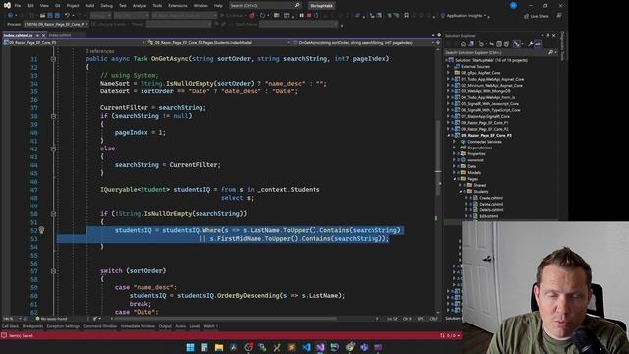Viewport: 629px width, 354px height.
Task: Select the Delete.cshtml file
Action: pos(491,204)
